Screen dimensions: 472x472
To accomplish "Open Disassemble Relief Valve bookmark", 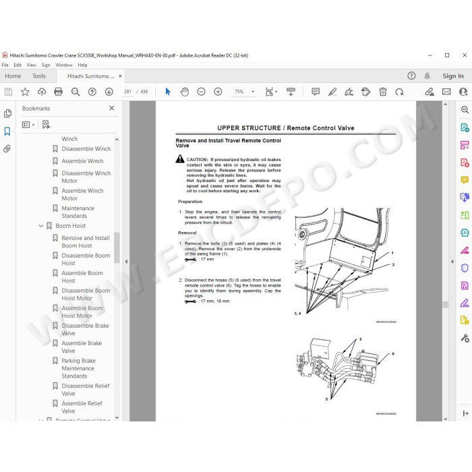I will [86, 390].
